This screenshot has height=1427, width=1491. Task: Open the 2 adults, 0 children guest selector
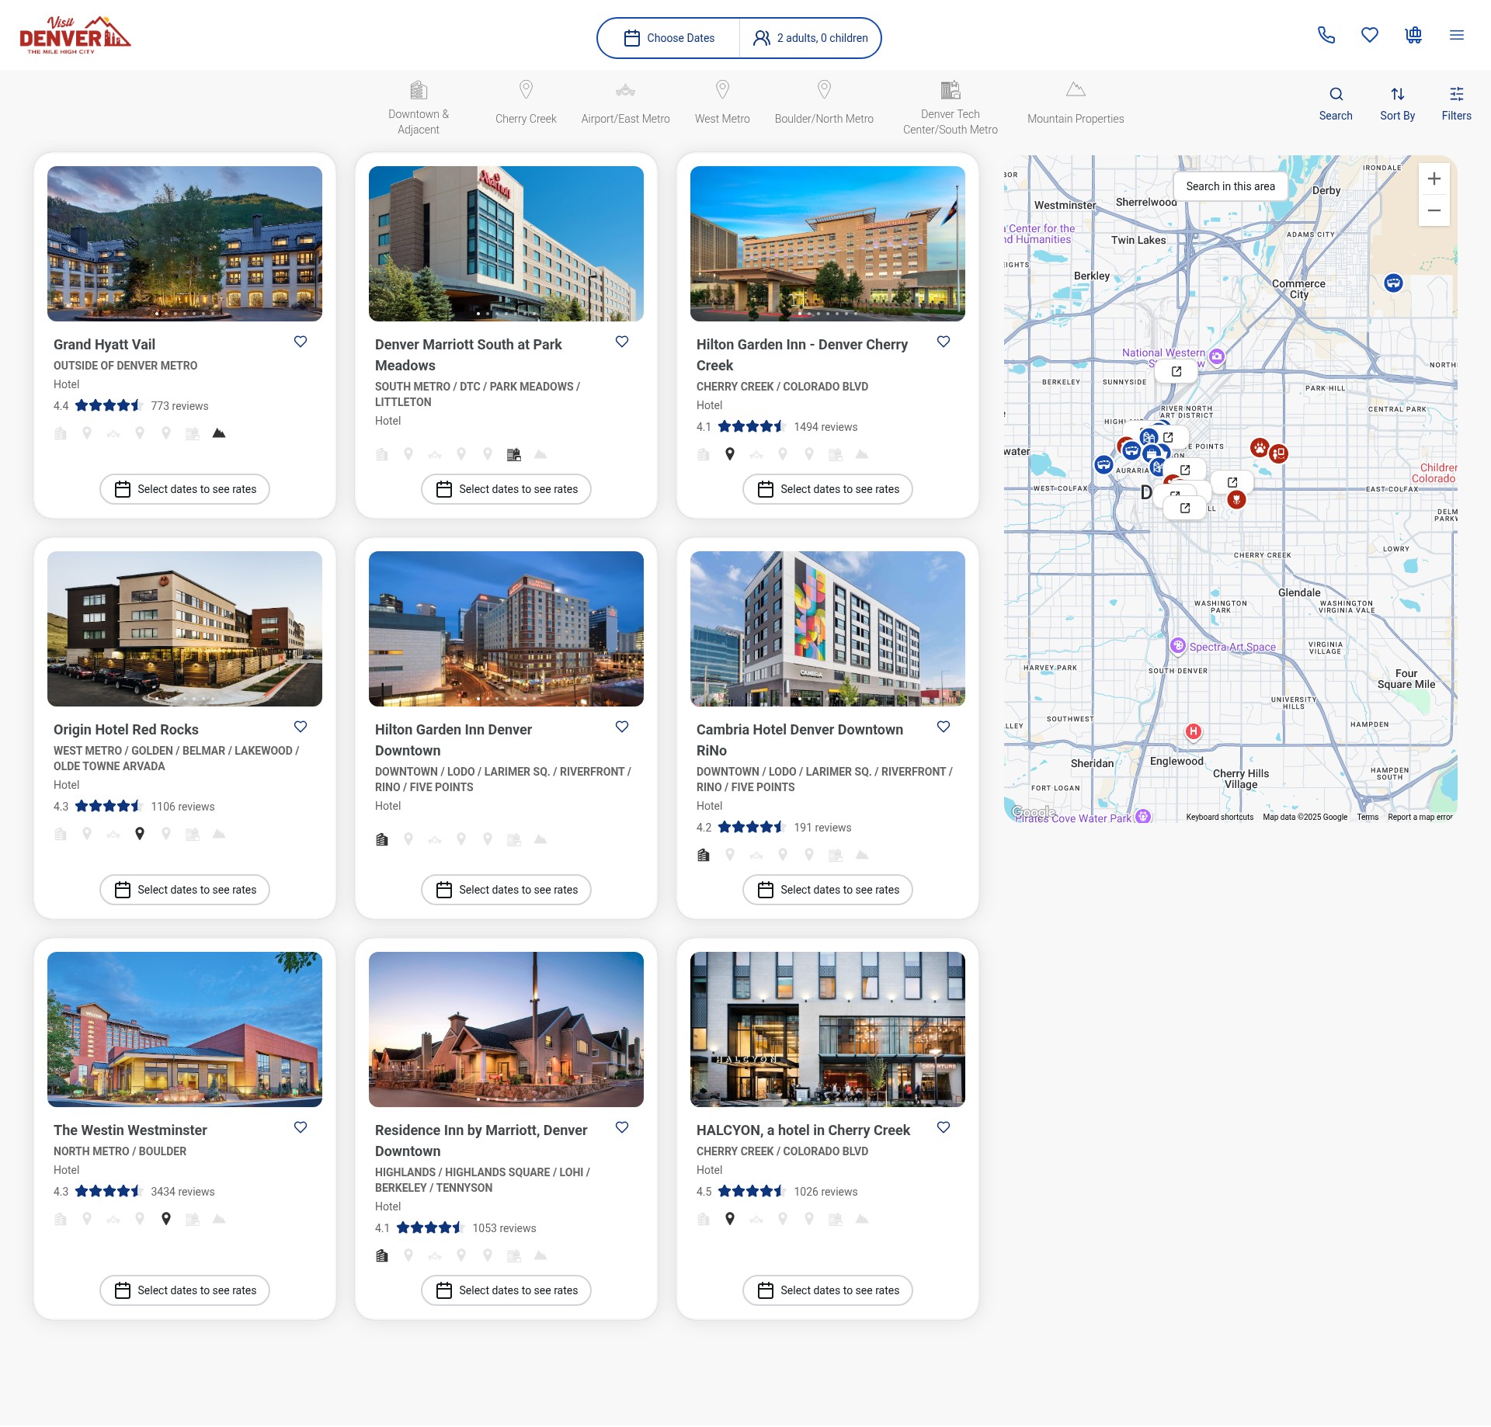(x=811, y=38)
